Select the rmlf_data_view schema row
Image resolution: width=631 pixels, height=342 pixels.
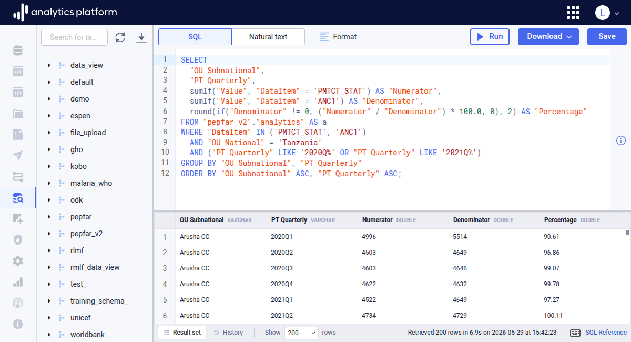[x=95, y=267]
